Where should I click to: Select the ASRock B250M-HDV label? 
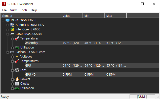[x=30, y=25]
